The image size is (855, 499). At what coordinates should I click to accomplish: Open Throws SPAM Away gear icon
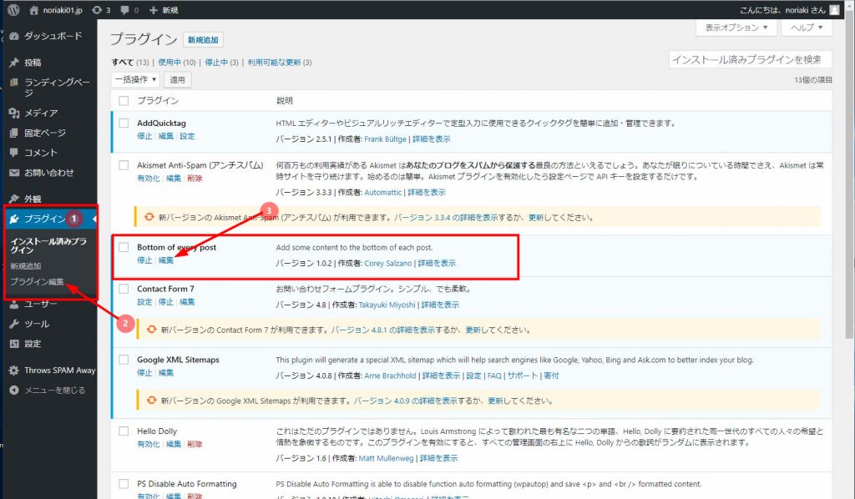click(x=14, y=370)
